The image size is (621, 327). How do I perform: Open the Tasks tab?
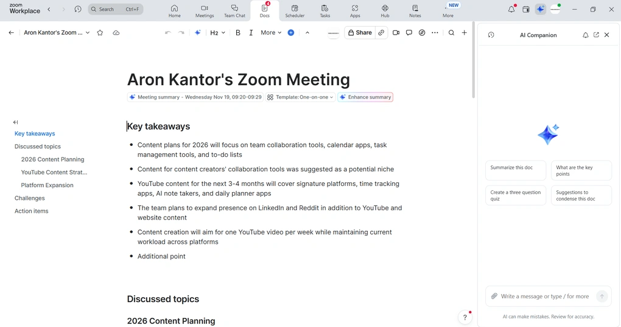[325, 11]
